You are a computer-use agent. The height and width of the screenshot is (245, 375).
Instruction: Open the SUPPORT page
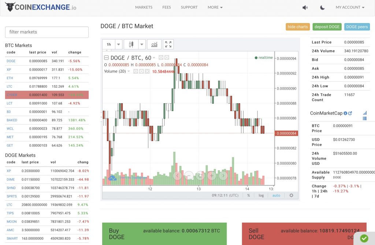[189, 7]
